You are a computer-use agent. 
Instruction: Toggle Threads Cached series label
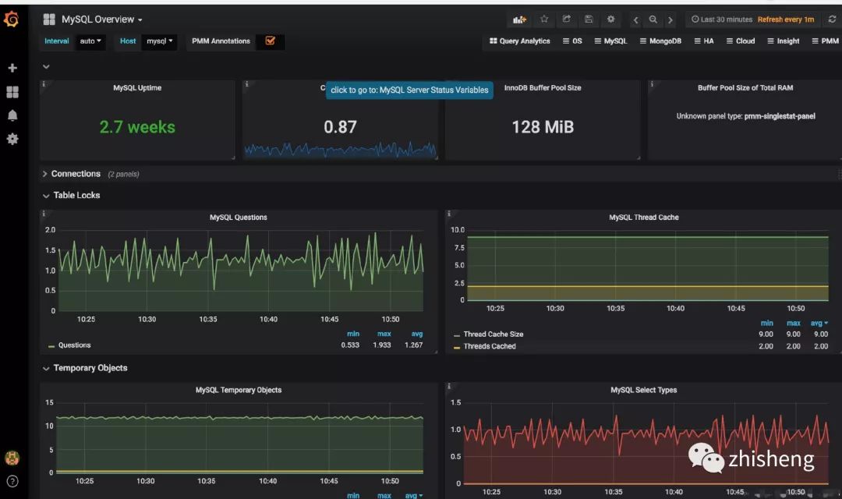click(490, 346)
